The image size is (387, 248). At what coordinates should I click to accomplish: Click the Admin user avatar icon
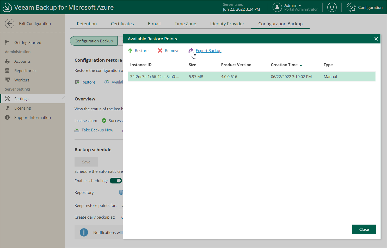pyautogui.click(x=277, y=7)
